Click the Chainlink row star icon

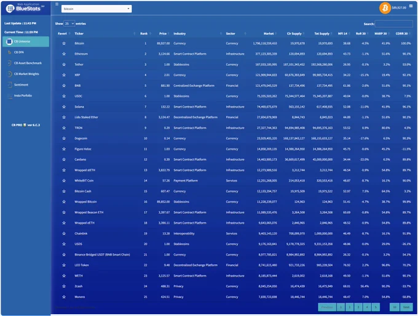(x=64, y=233)
